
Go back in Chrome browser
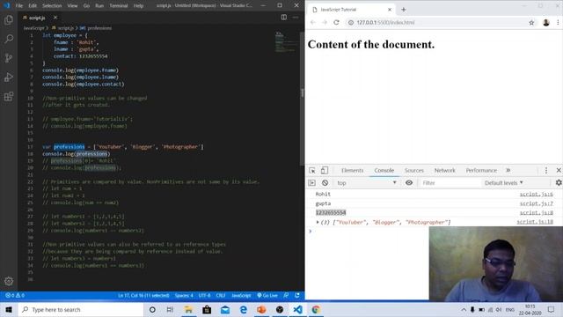point(313,22)
